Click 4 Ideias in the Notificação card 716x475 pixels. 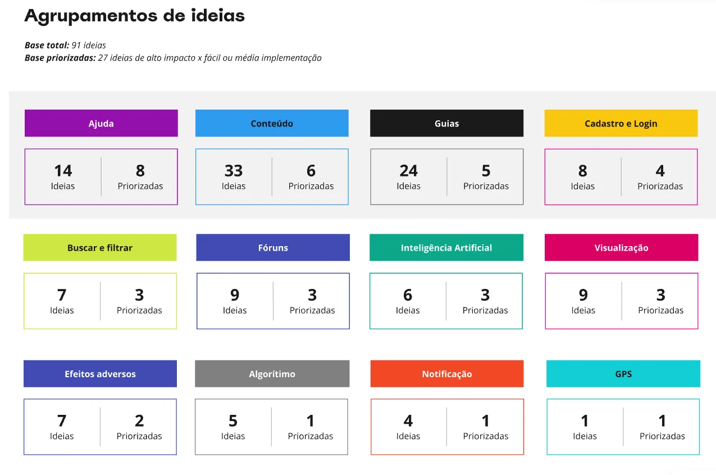pos(408,427)
